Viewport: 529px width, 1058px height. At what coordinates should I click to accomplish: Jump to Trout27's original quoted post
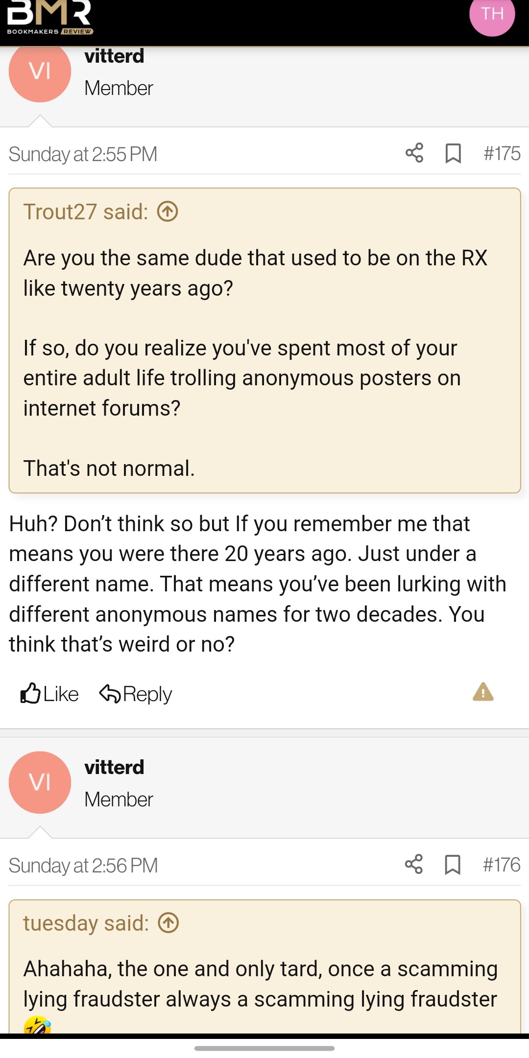[x=168, y=212]
